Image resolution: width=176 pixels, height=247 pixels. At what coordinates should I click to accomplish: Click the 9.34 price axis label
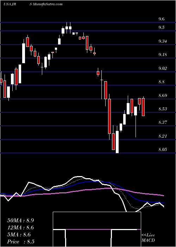163,41
